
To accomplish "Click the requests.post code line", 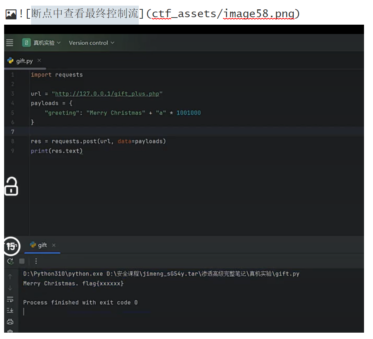I will pyautogui.click(x=98, y=141).
